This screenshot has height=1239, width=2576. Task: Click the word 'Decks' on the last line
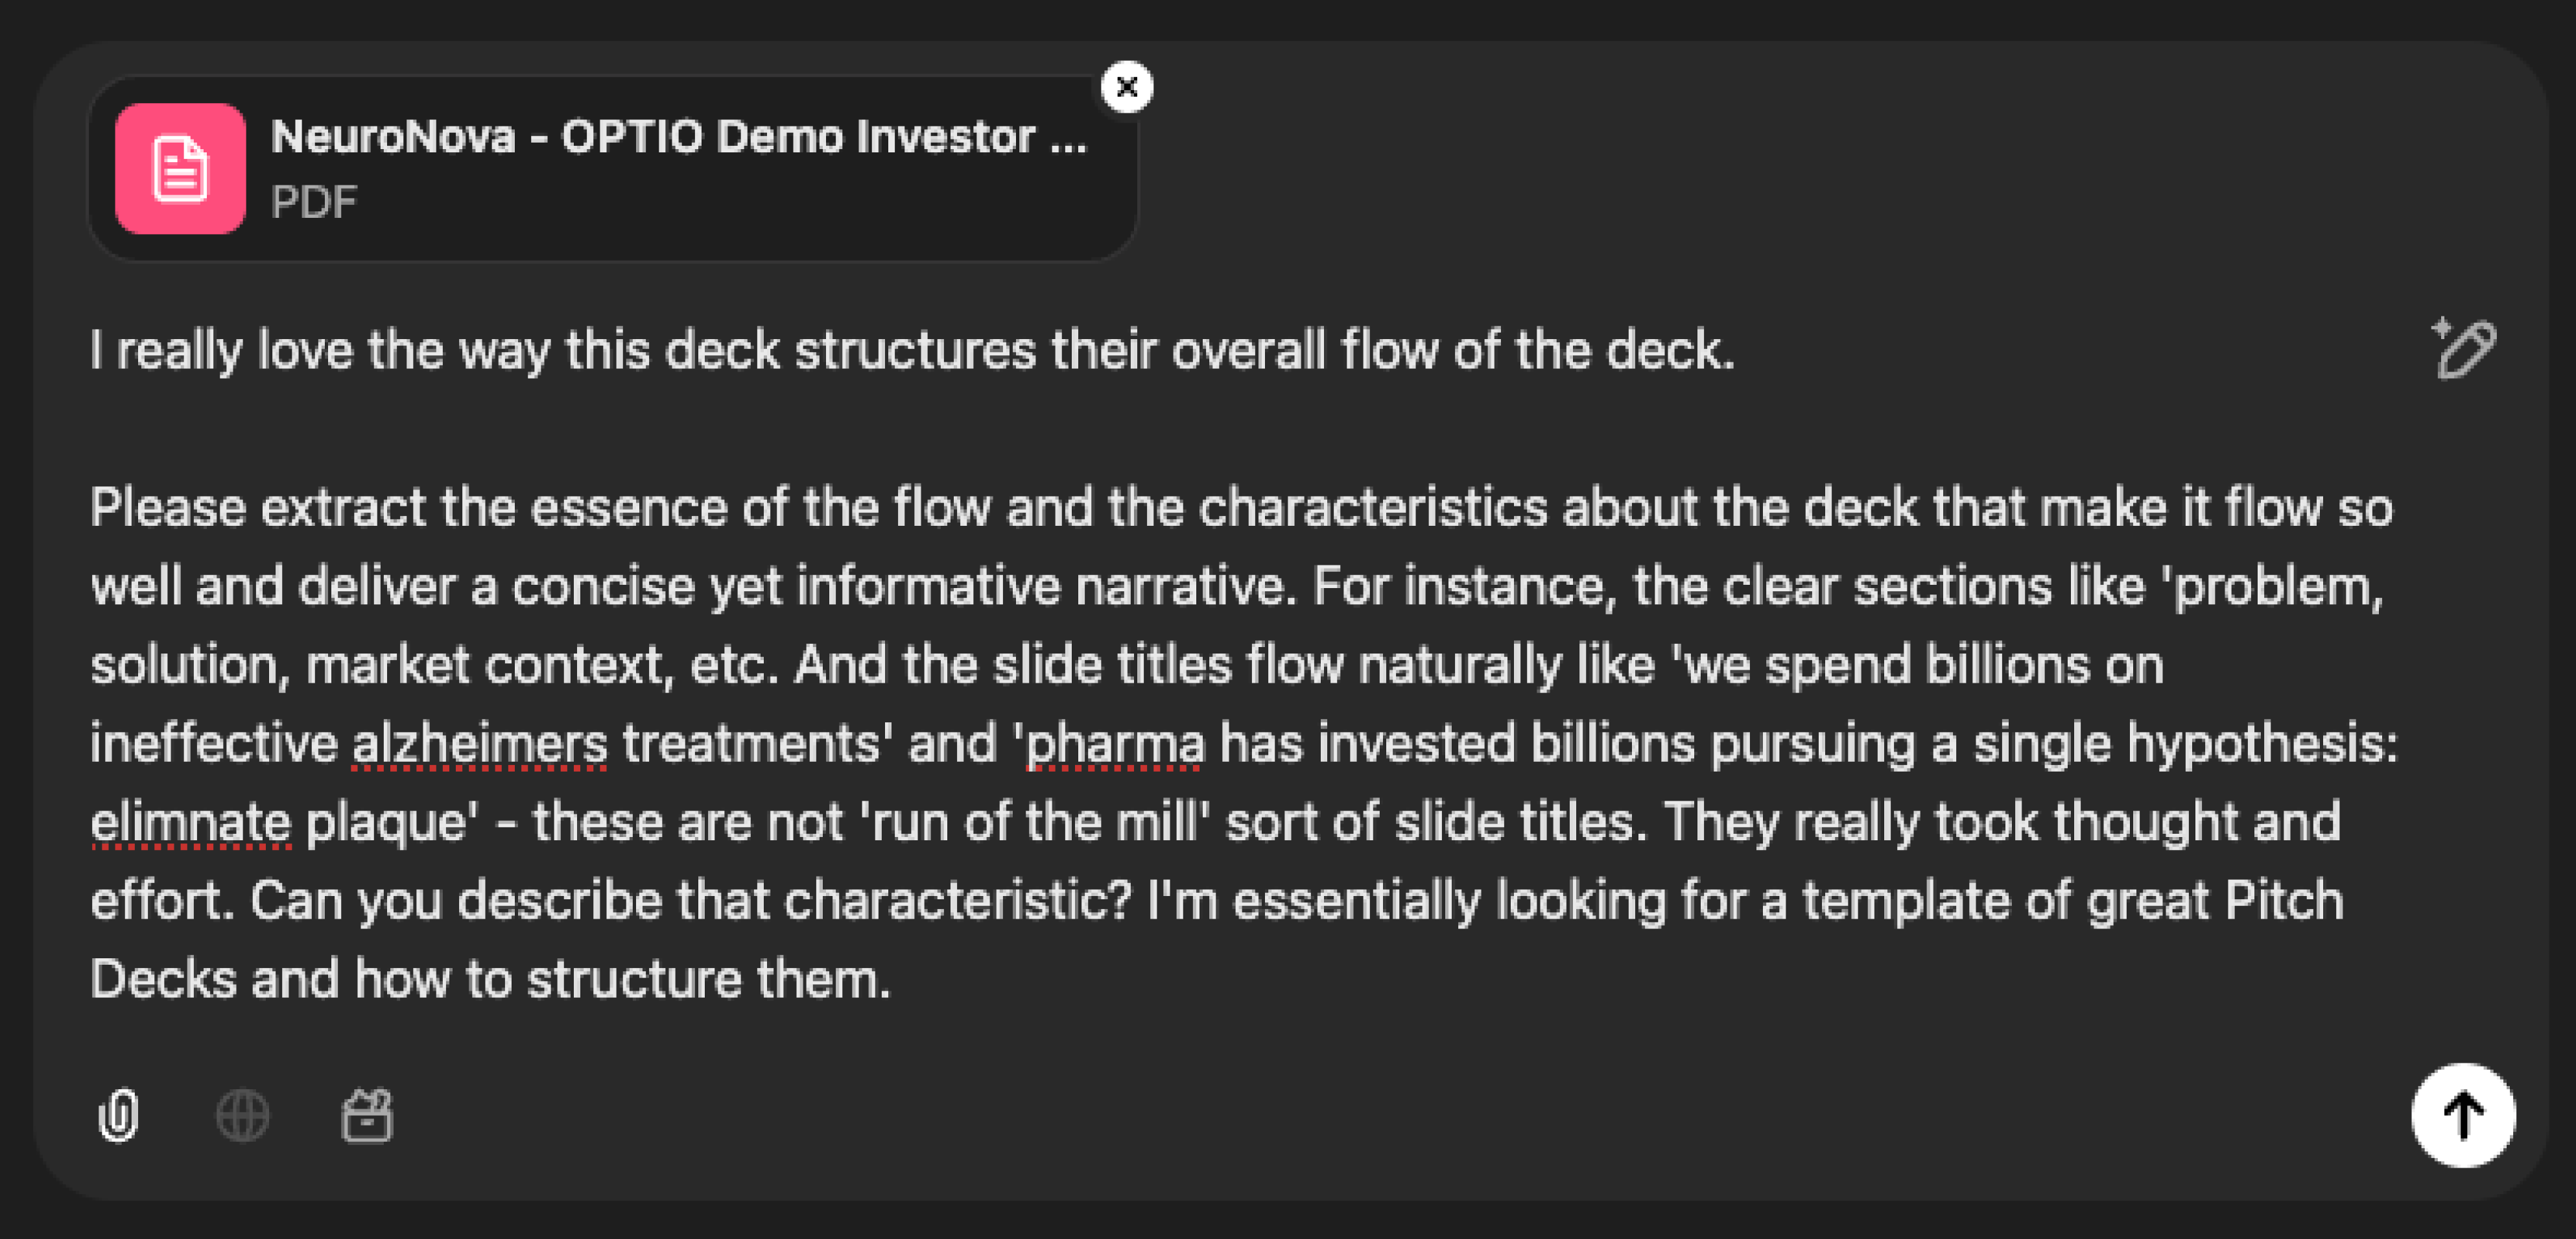(163, 979)
